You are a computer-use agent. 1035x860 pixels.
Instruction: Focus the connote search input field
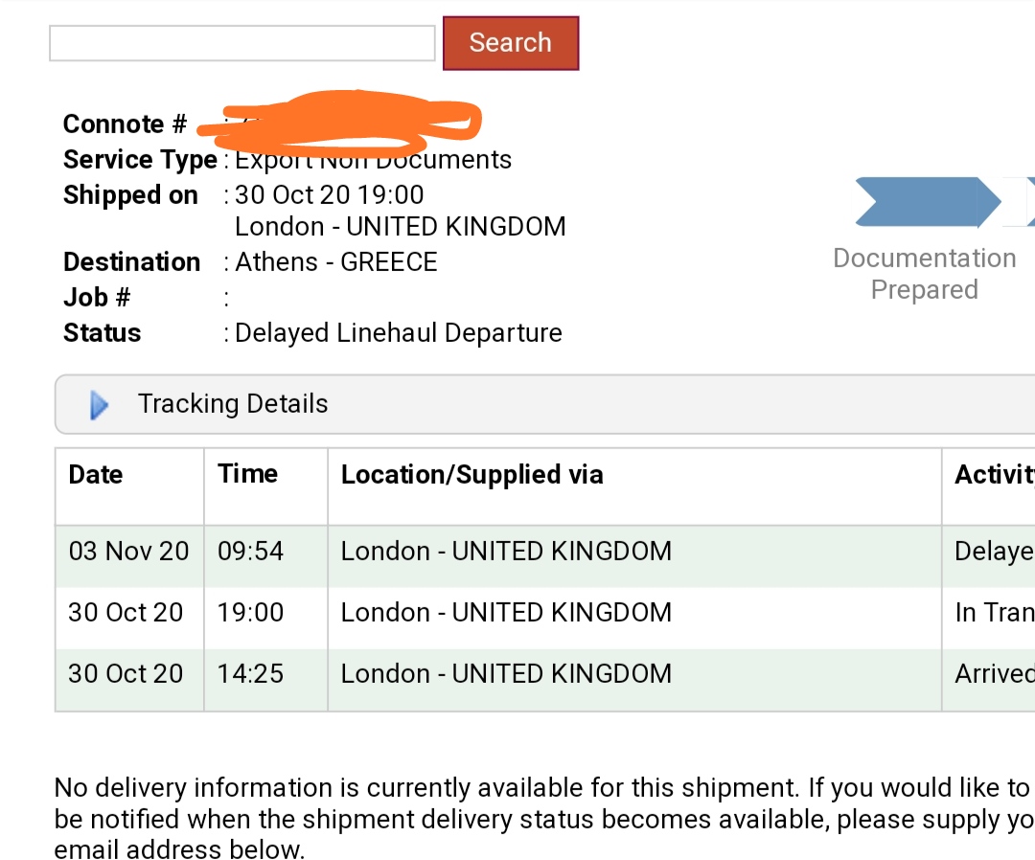pos(242,43)
